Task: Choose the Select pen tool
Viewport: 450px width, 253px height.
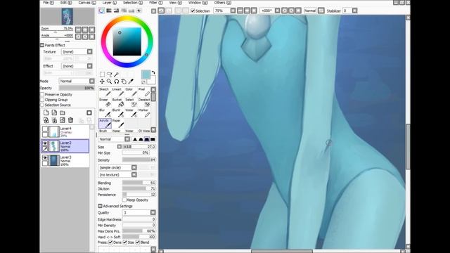Action: click(131, 103)
